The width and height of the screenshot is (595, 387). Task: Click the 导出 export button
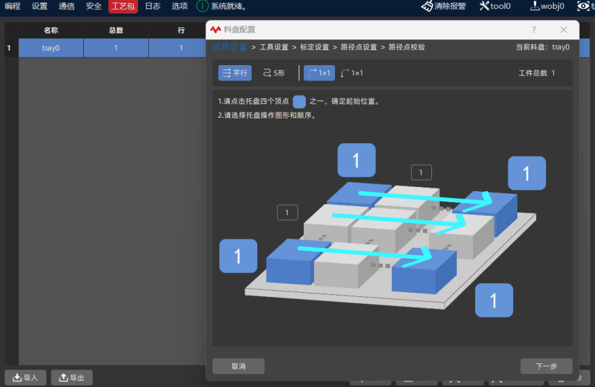pos(71,377)
